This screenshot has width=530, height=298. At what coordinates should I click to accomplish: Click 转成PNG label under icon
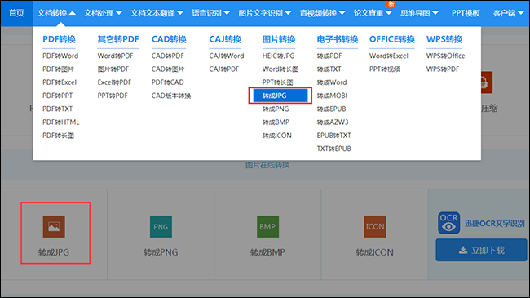tap(161, 252)
